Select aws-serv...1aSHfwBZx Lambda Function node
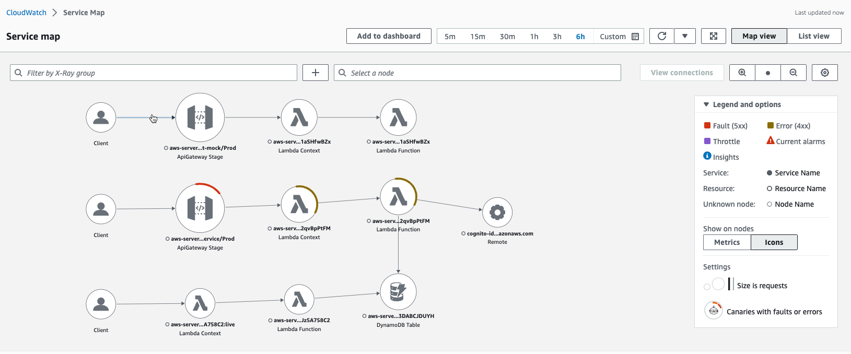 tap(399, 117)
